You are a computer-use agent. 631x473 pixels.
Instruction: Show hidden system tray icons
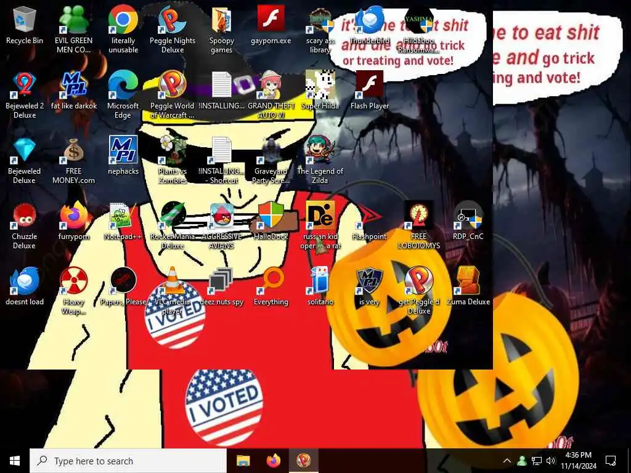tap(507, 461)
